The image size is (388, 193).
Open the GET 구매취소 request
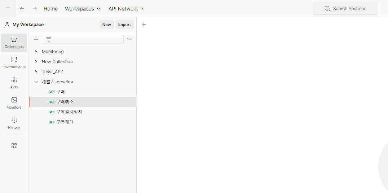tap(83, 102)
